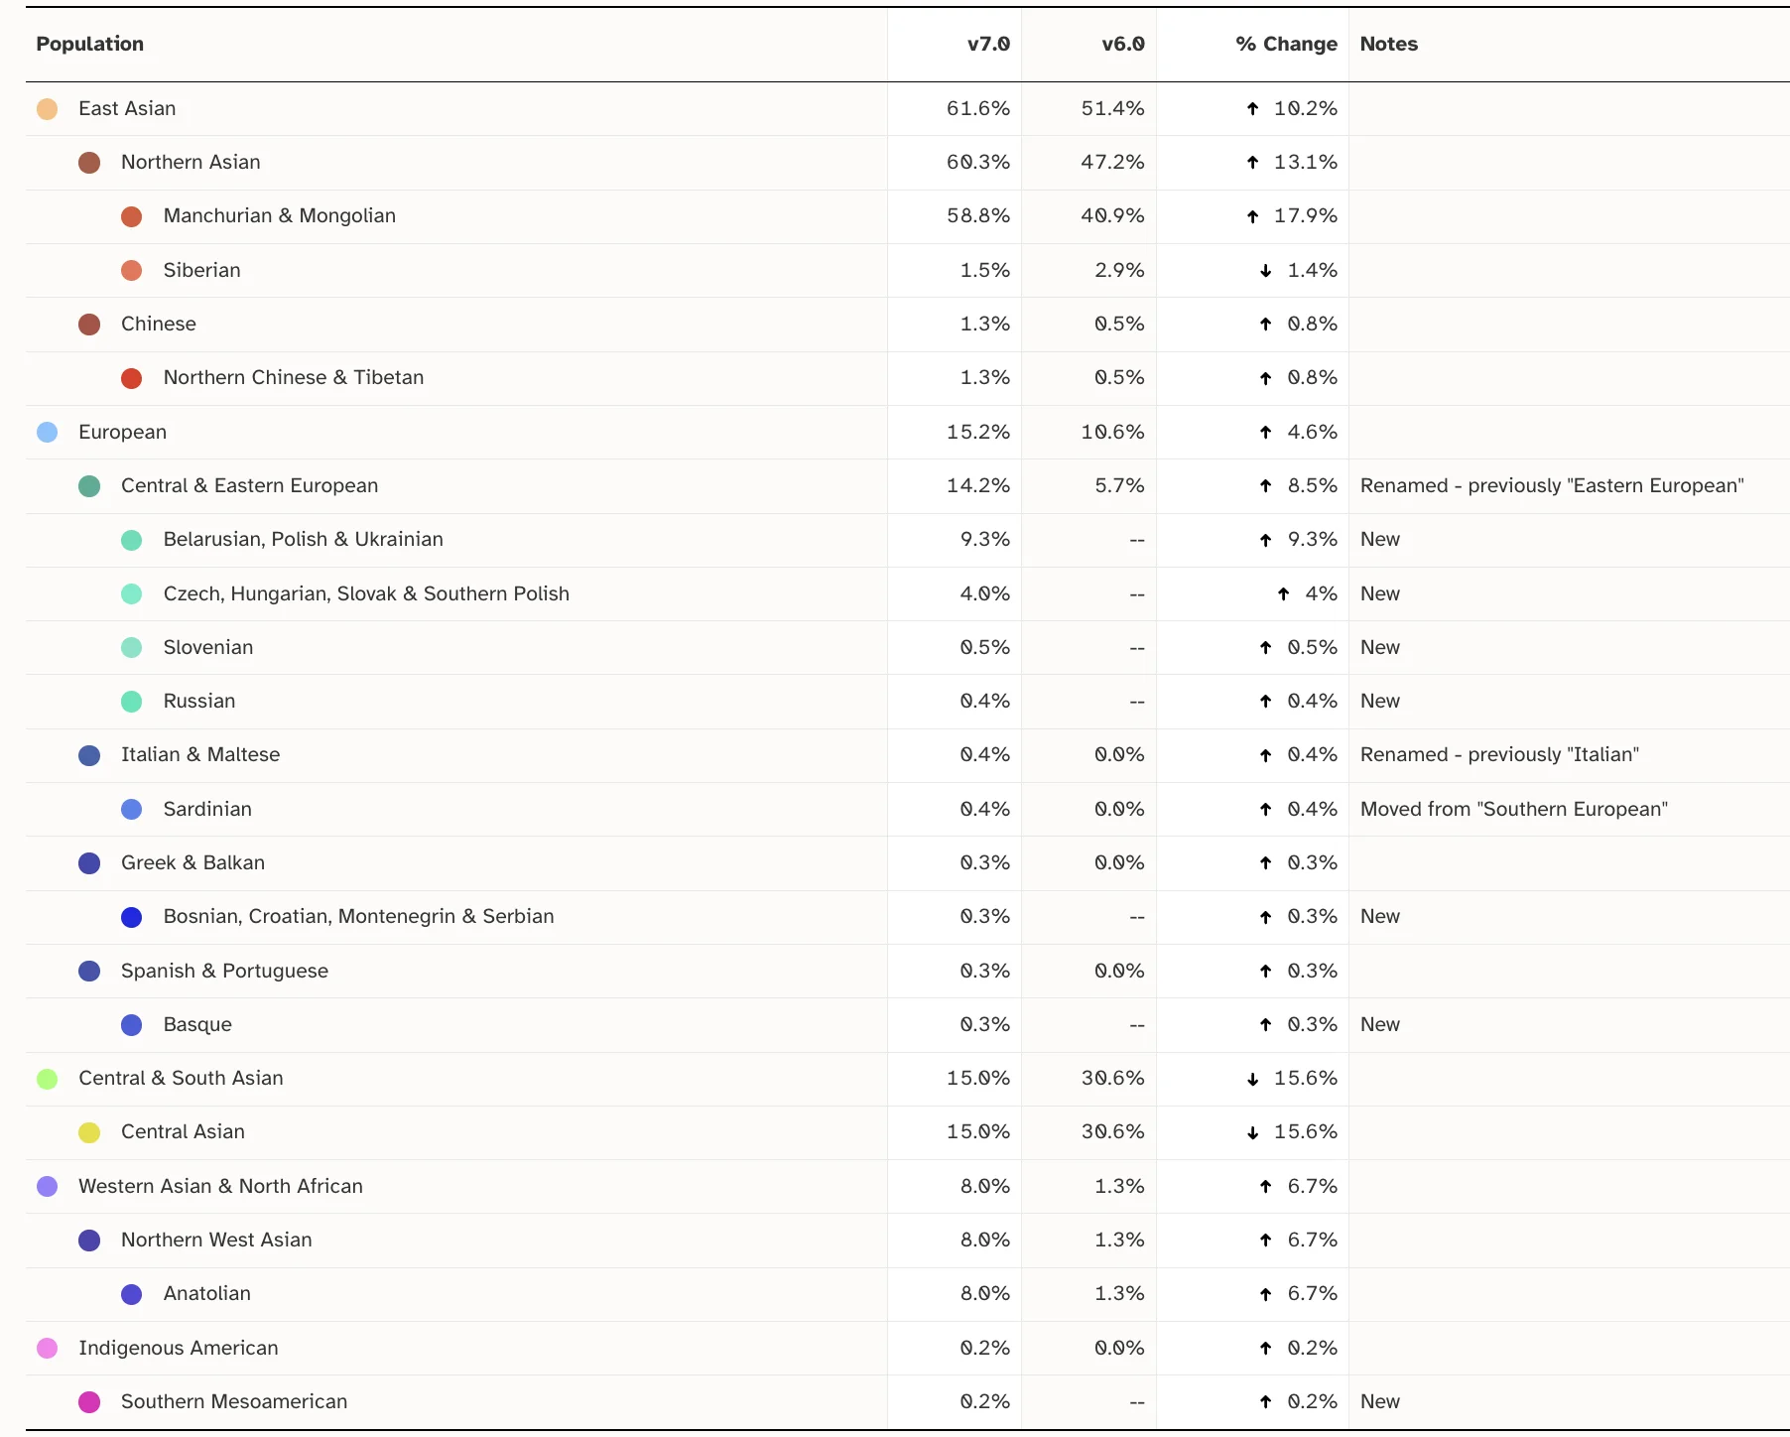The width and height of the screenshot is (1790, 1437).
Task: Click the Northern Chinese & Tibetan red dot
Action: pos(131,378)
